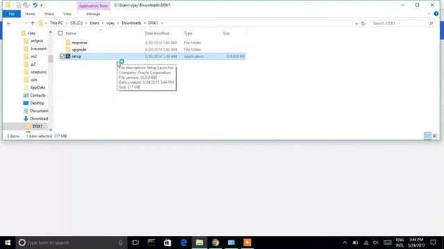Click the setup application icon
The width and height of the screenshot is (444, 249).
(68, 57)
